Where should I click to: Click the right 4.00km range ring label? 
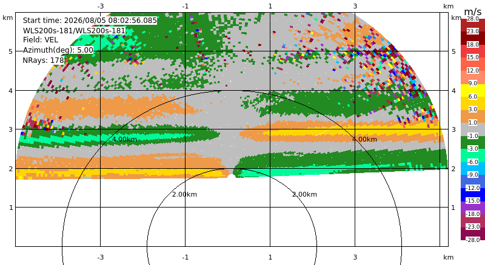365,139
